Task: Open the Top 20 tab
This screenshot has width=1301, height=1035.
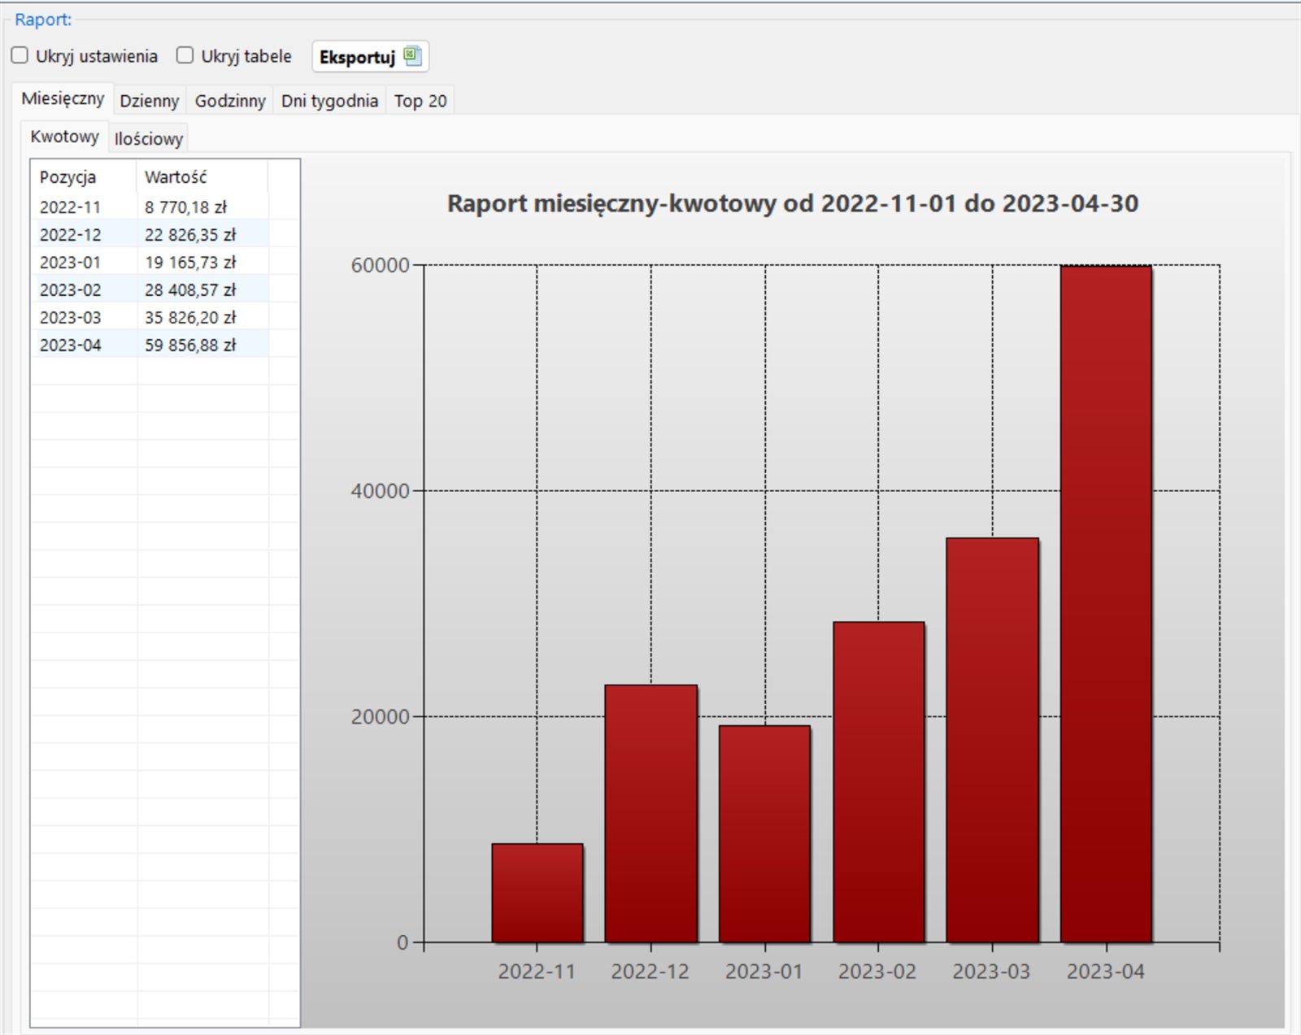Action: pyautogui.click(x=420, y=101)
